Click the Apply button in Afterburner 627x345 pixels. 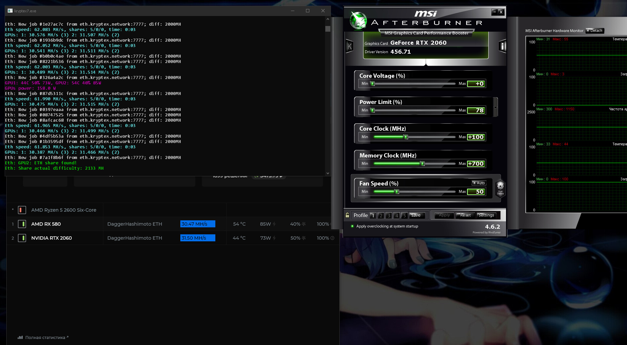tap(444, 215)
